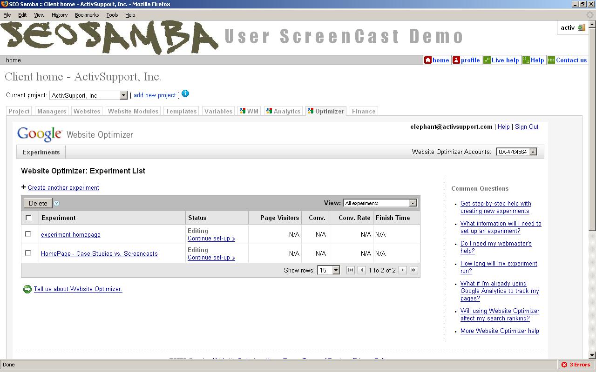The height and width of the screenshot is (372, 596).
Task: Open the Tools menu
Action: click(112, 15)
